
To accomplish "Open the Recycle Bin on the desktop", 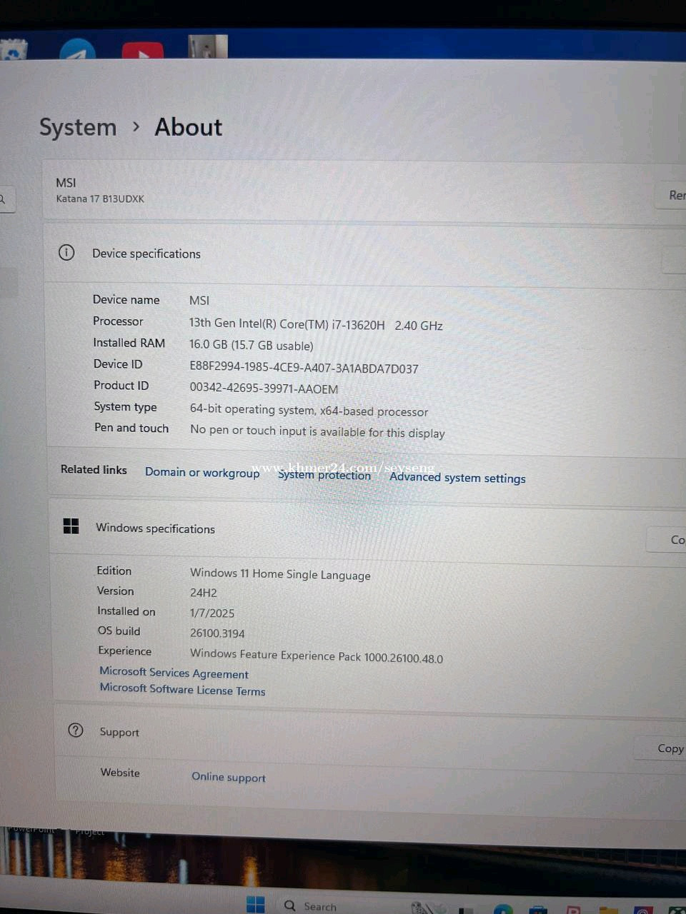I will pyautogui.click(x=14, y=51).
